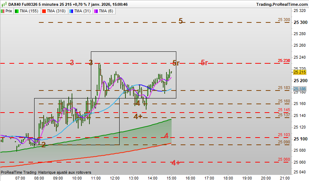Click the brown 25 137 level label

(x=284, y=115)
